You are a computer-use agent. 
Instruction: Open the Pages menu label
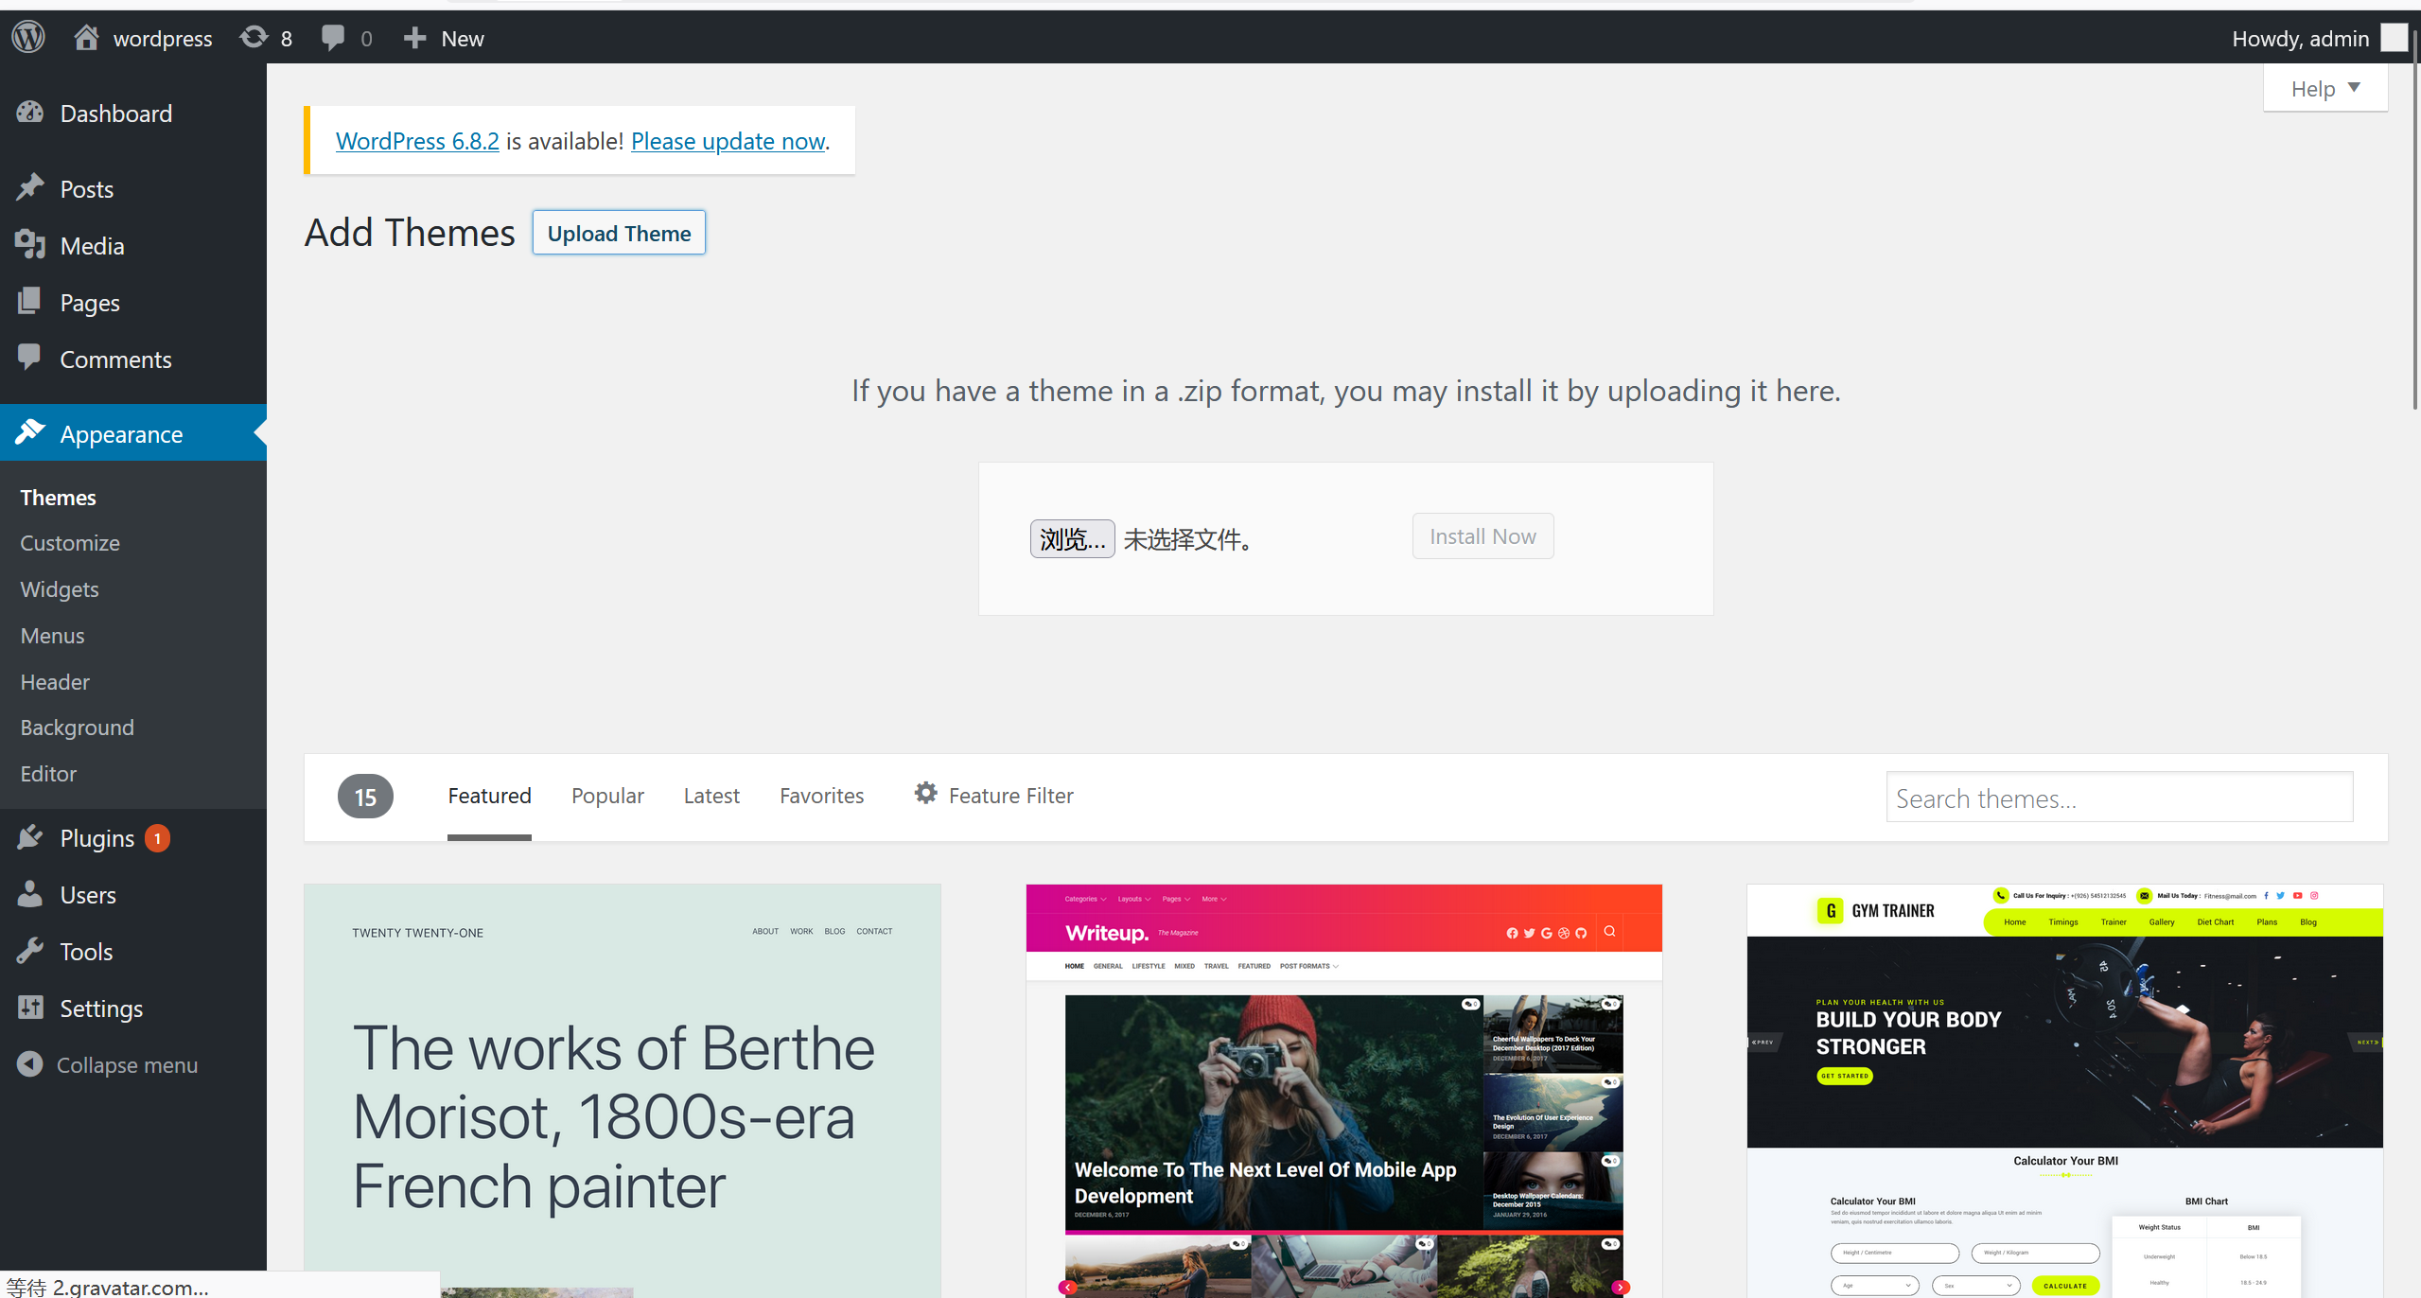point(90,303)
